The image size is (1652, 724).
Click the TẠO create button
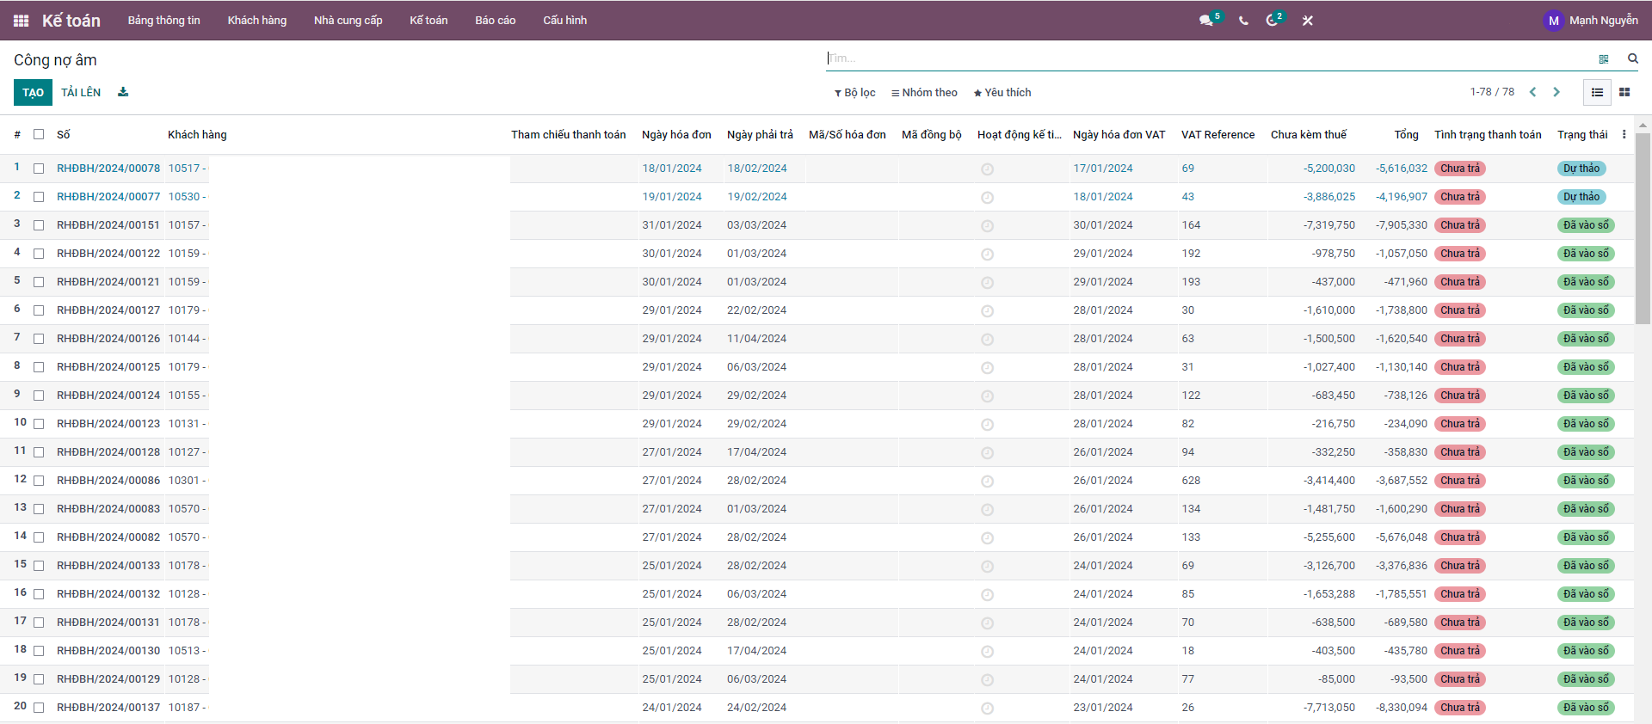pyautogui.click(x=33, y=93)
